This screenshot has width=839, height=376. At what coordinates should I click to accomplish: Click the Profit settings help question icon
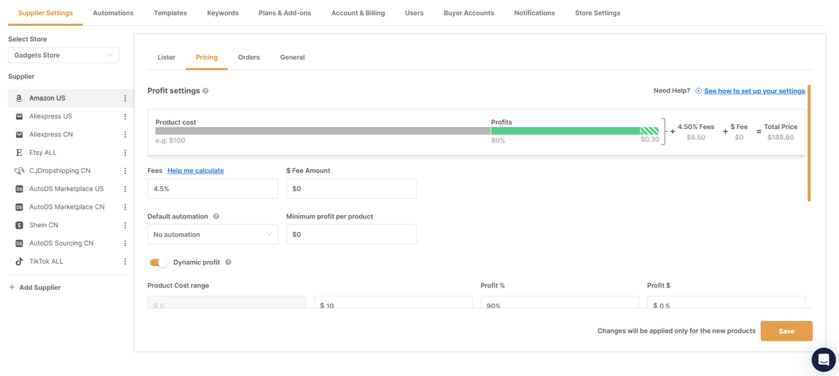tap(206, 91)
